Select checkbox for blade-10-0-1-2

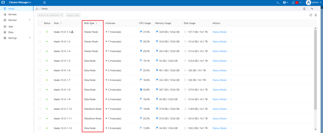pos(40,42)
